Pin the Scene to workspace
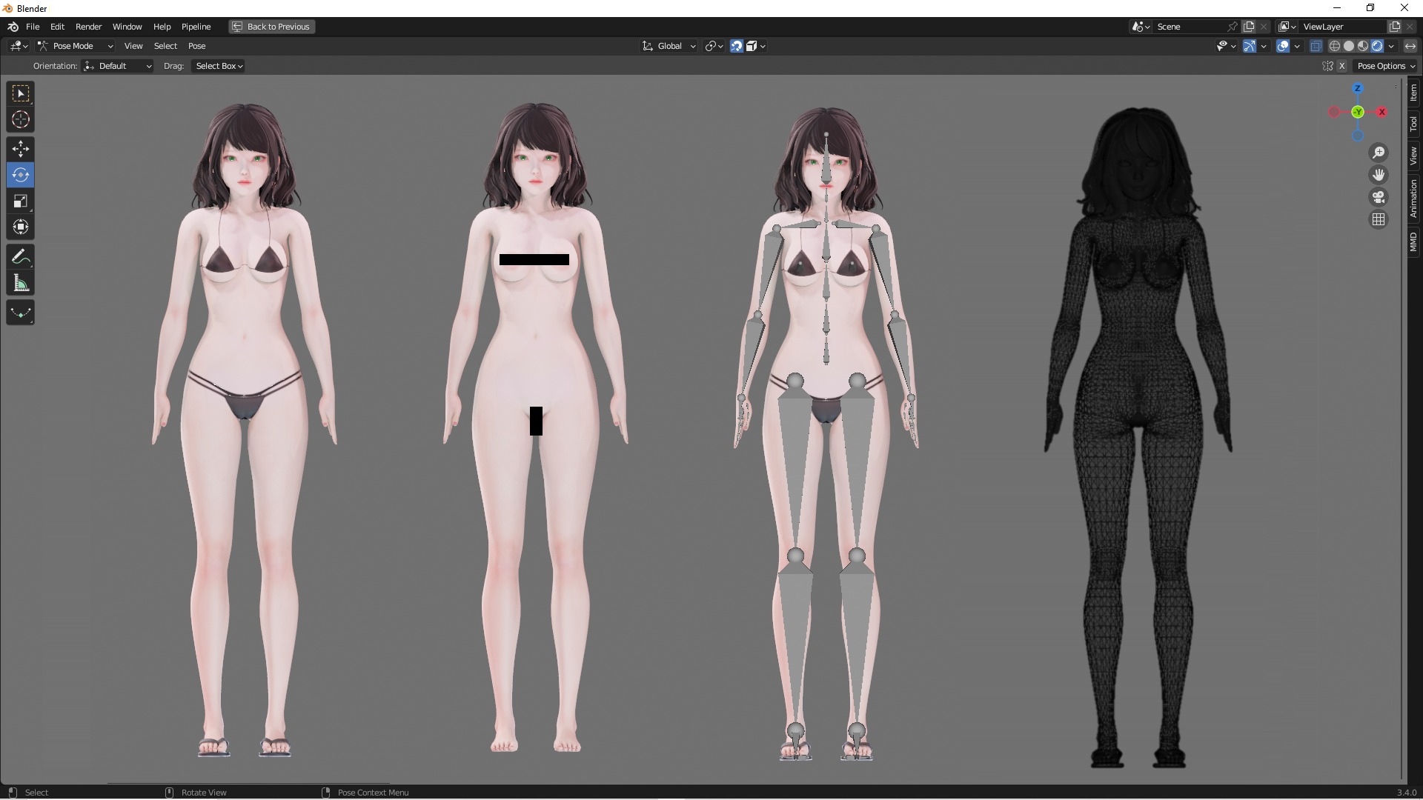 pos(1233,27)
